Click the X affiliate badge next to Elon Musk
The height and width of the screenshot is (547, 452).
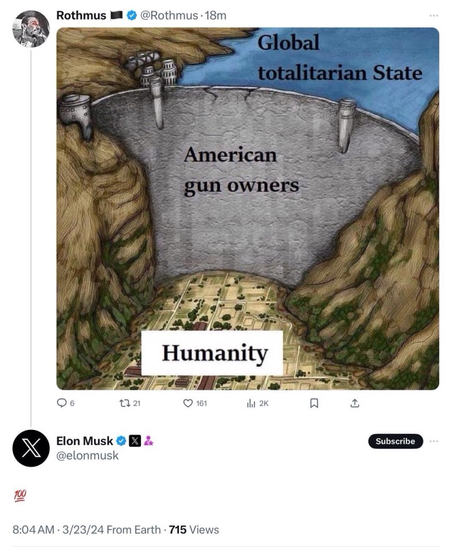pyautogui.click(x=135, y=441)
